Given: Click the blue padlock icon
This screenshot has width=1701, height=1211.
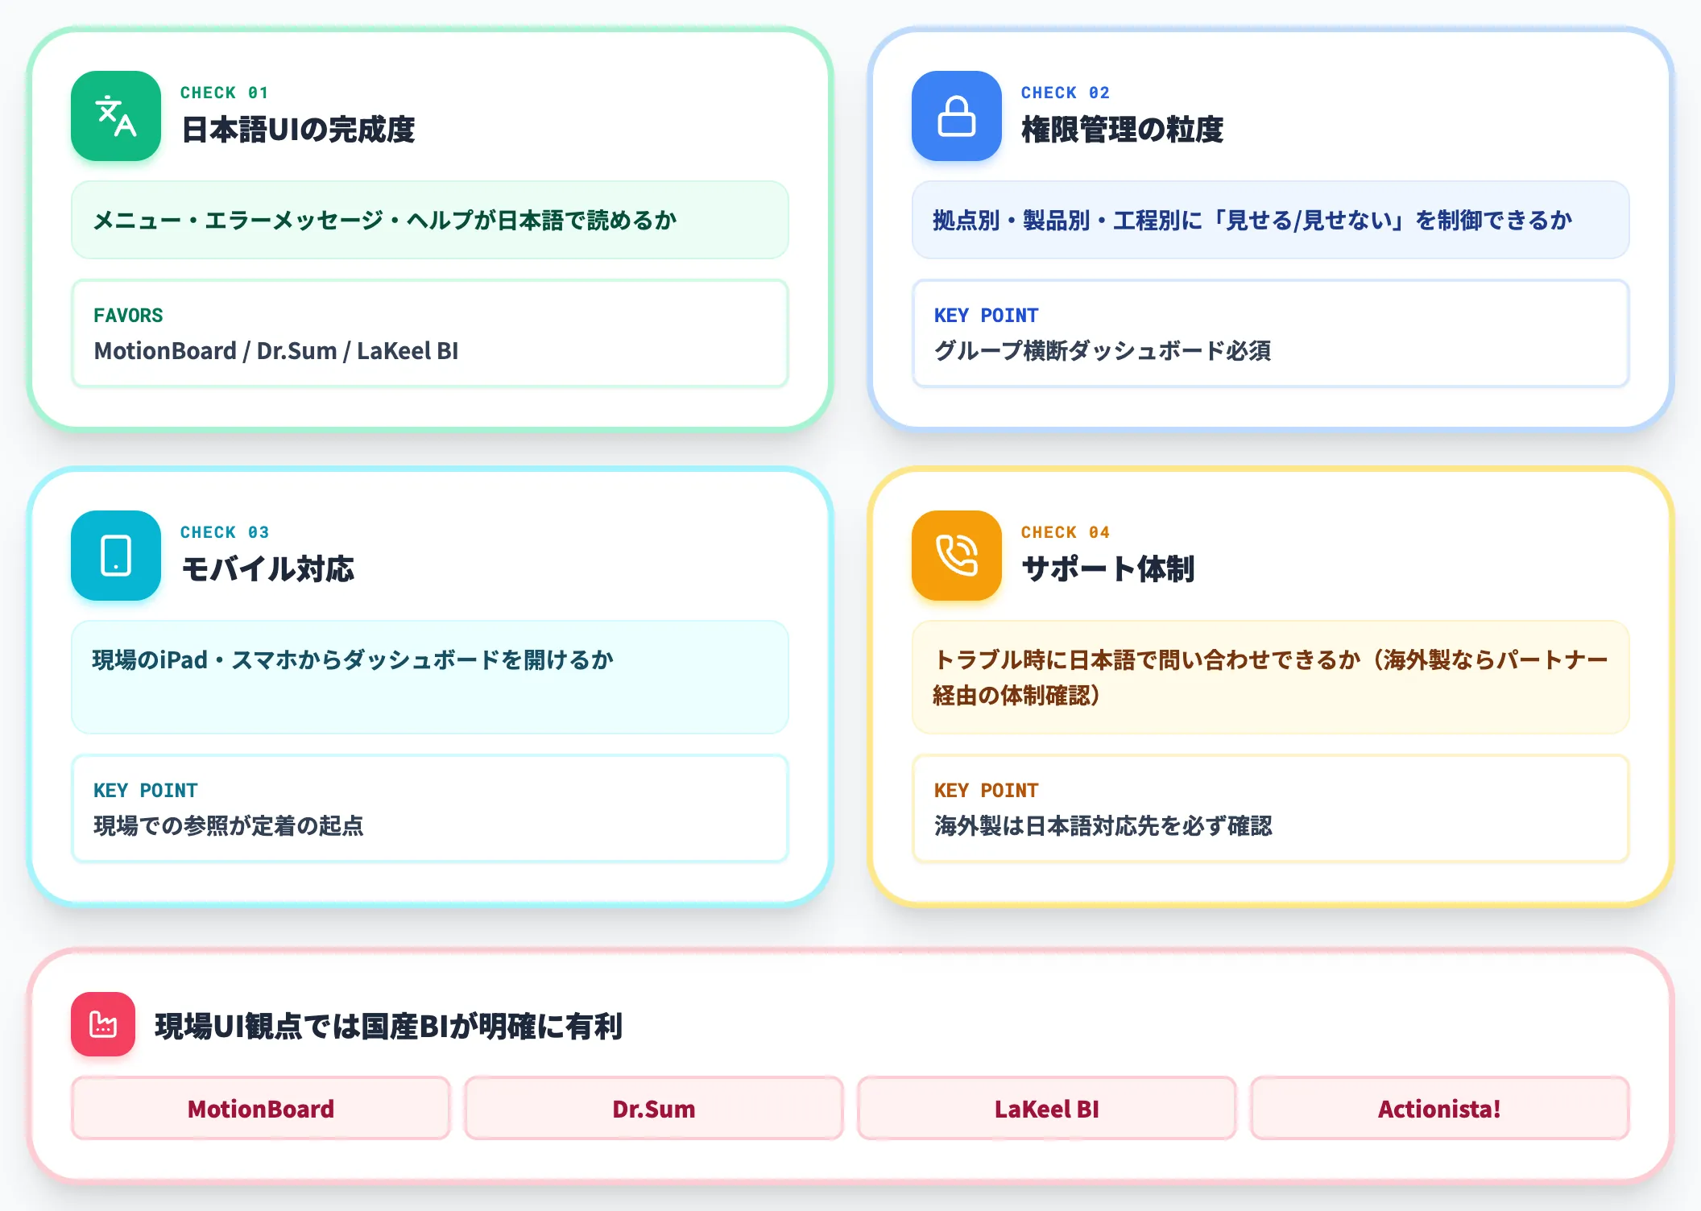Looking at the screenshot, I should coord(957,116).
